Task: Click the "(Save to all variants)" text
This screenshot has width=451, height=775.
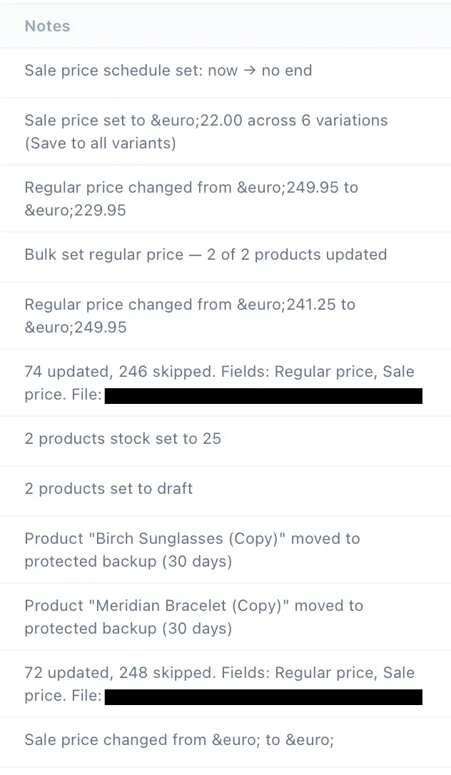Action: click(100, 143)
